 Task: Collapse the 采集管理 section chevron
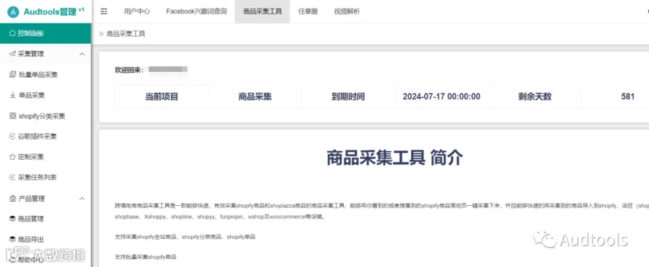tap(82, 54)
